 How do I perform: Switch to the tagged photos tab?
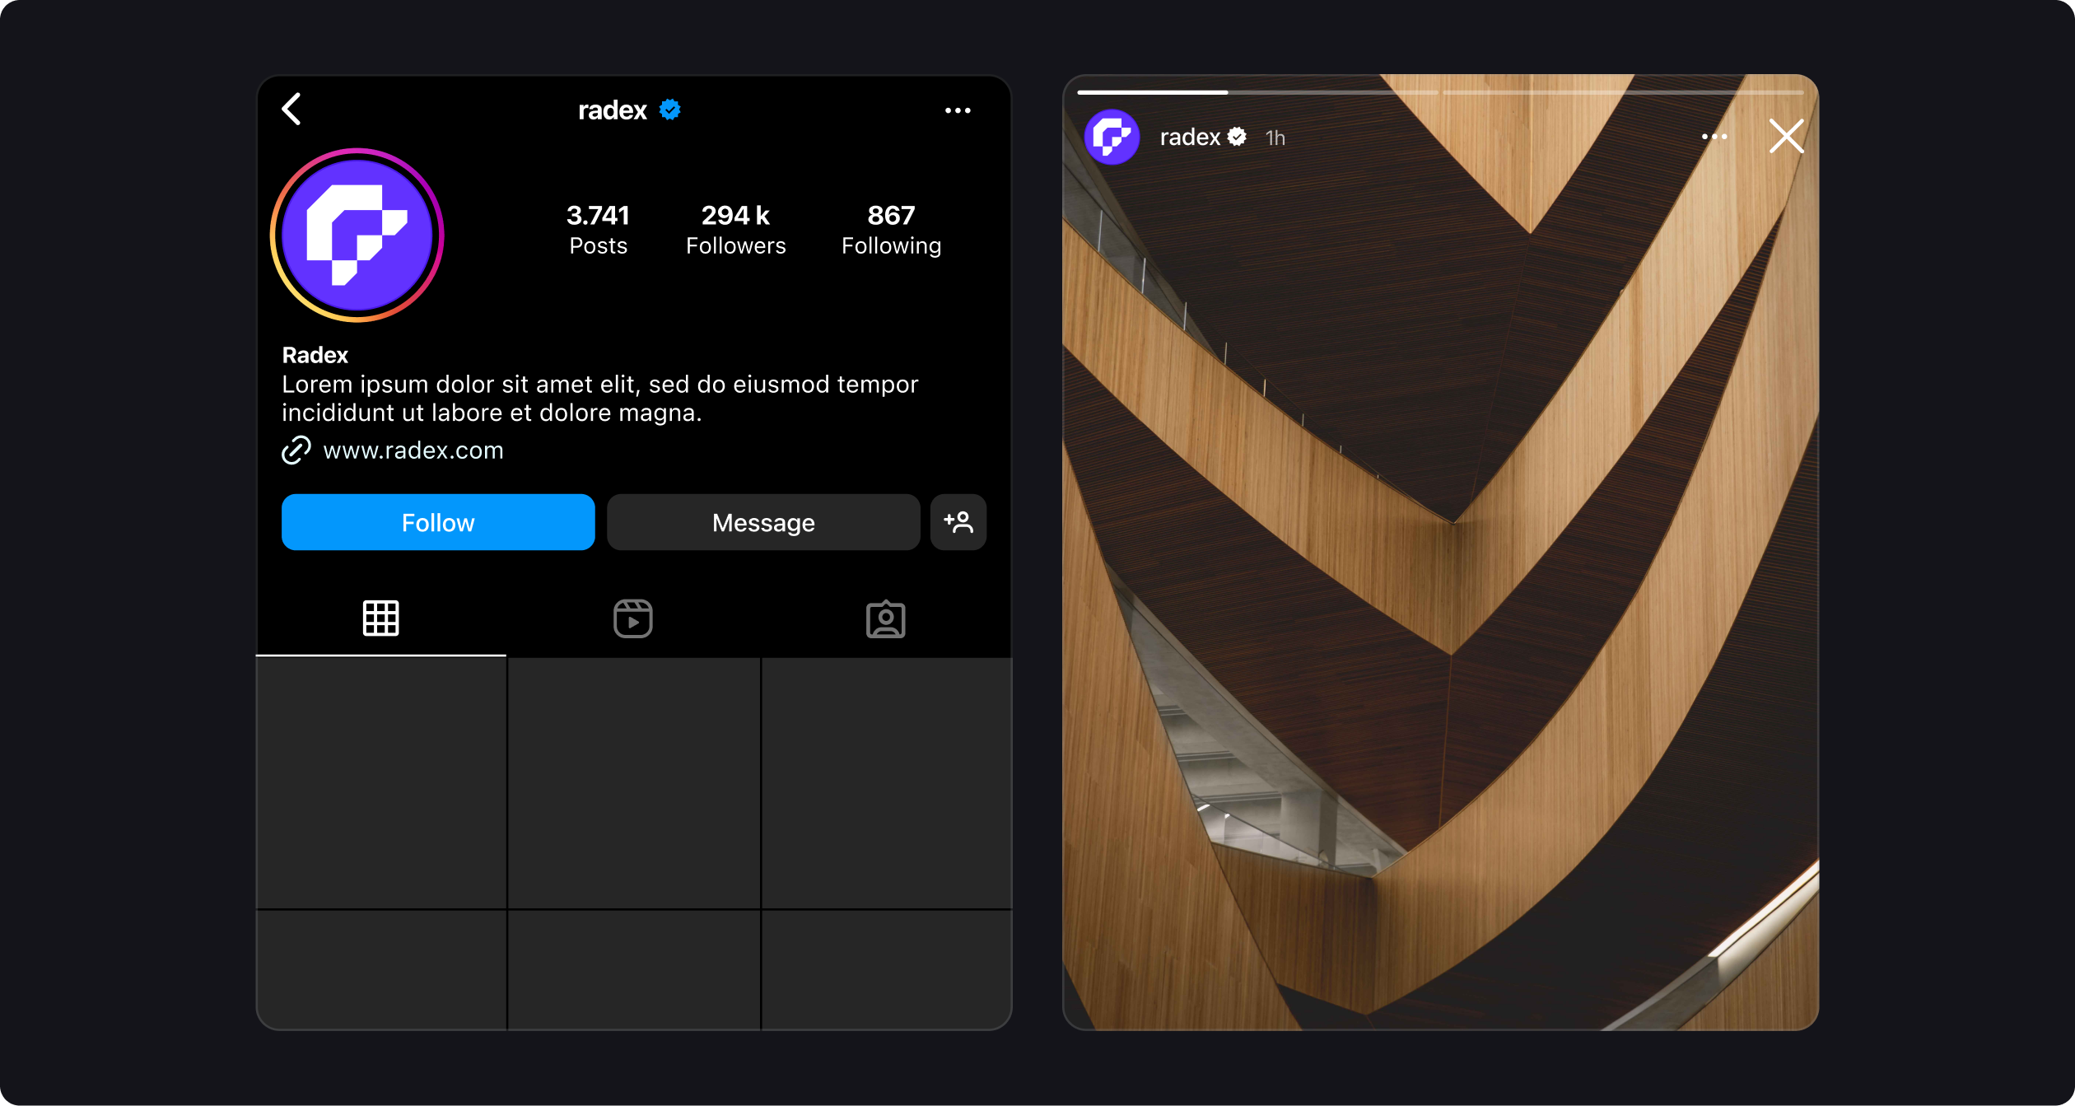(886, 618)
